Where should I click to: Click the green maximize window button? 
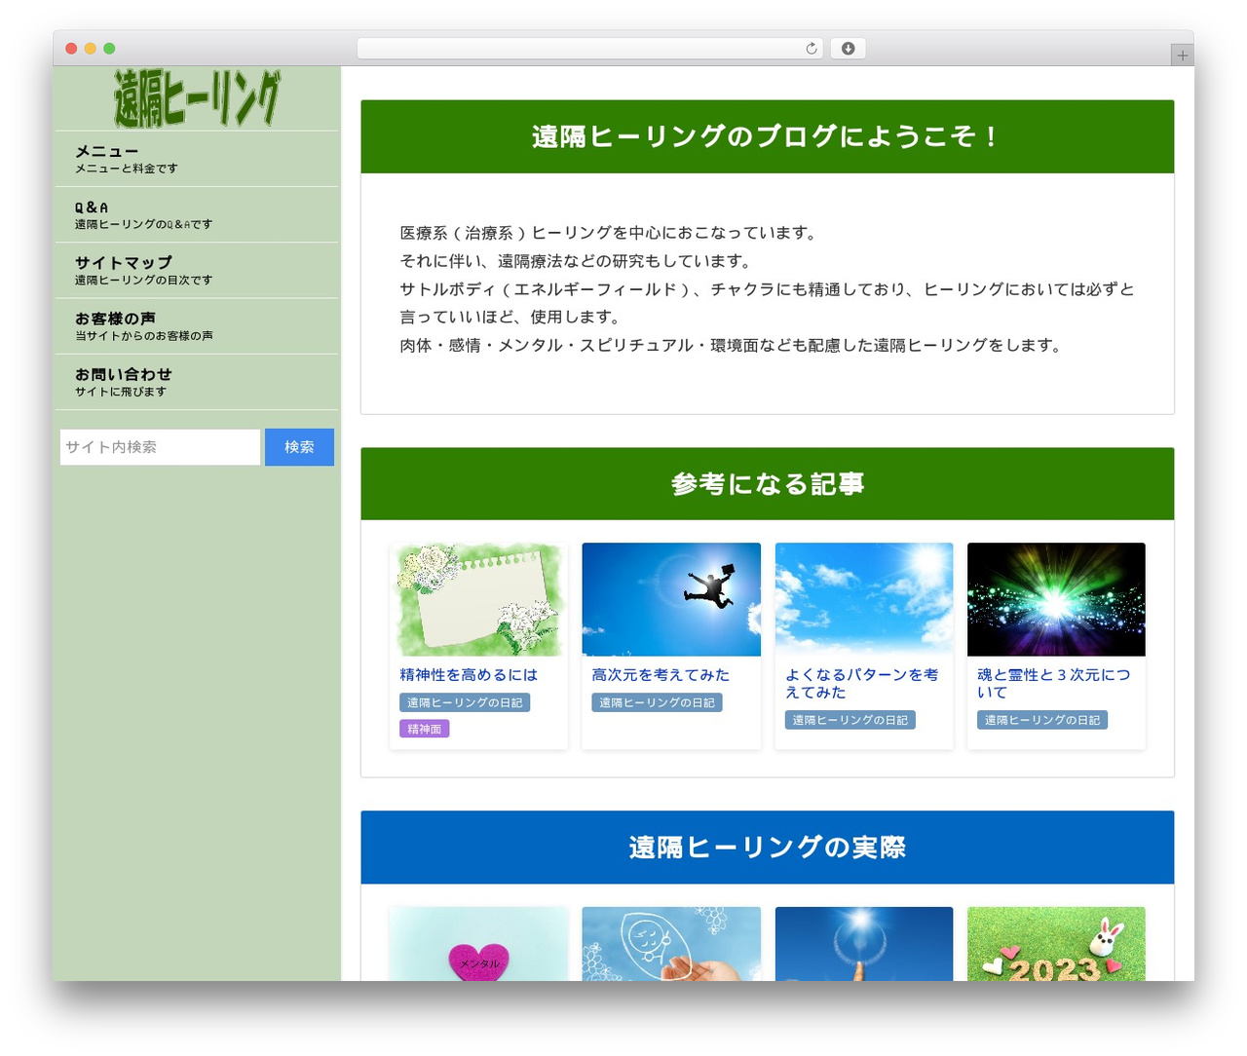[x=109, y=49]
